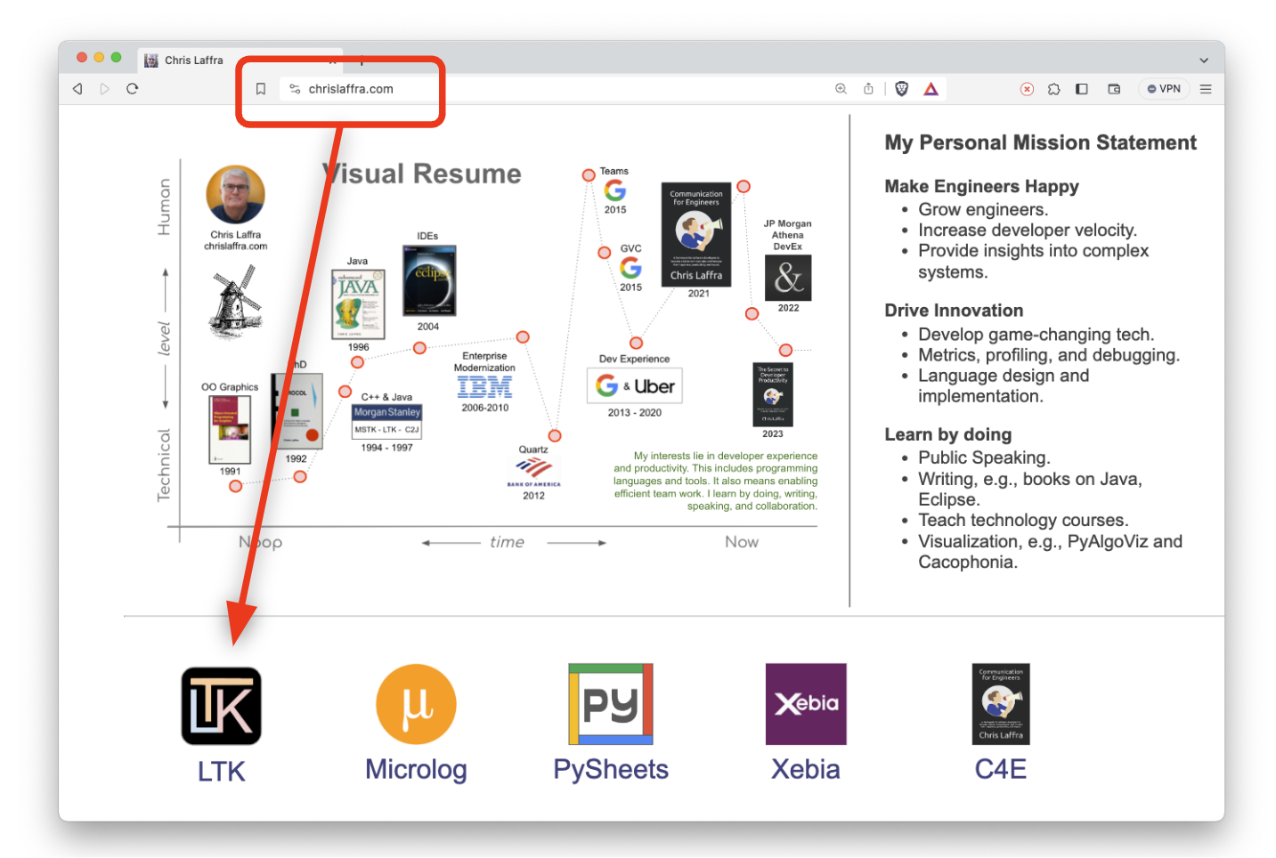Toggle the sidebar panel icon
Image resolution: width=1276 pixels, height=858 pixels.
(1082, 89)
